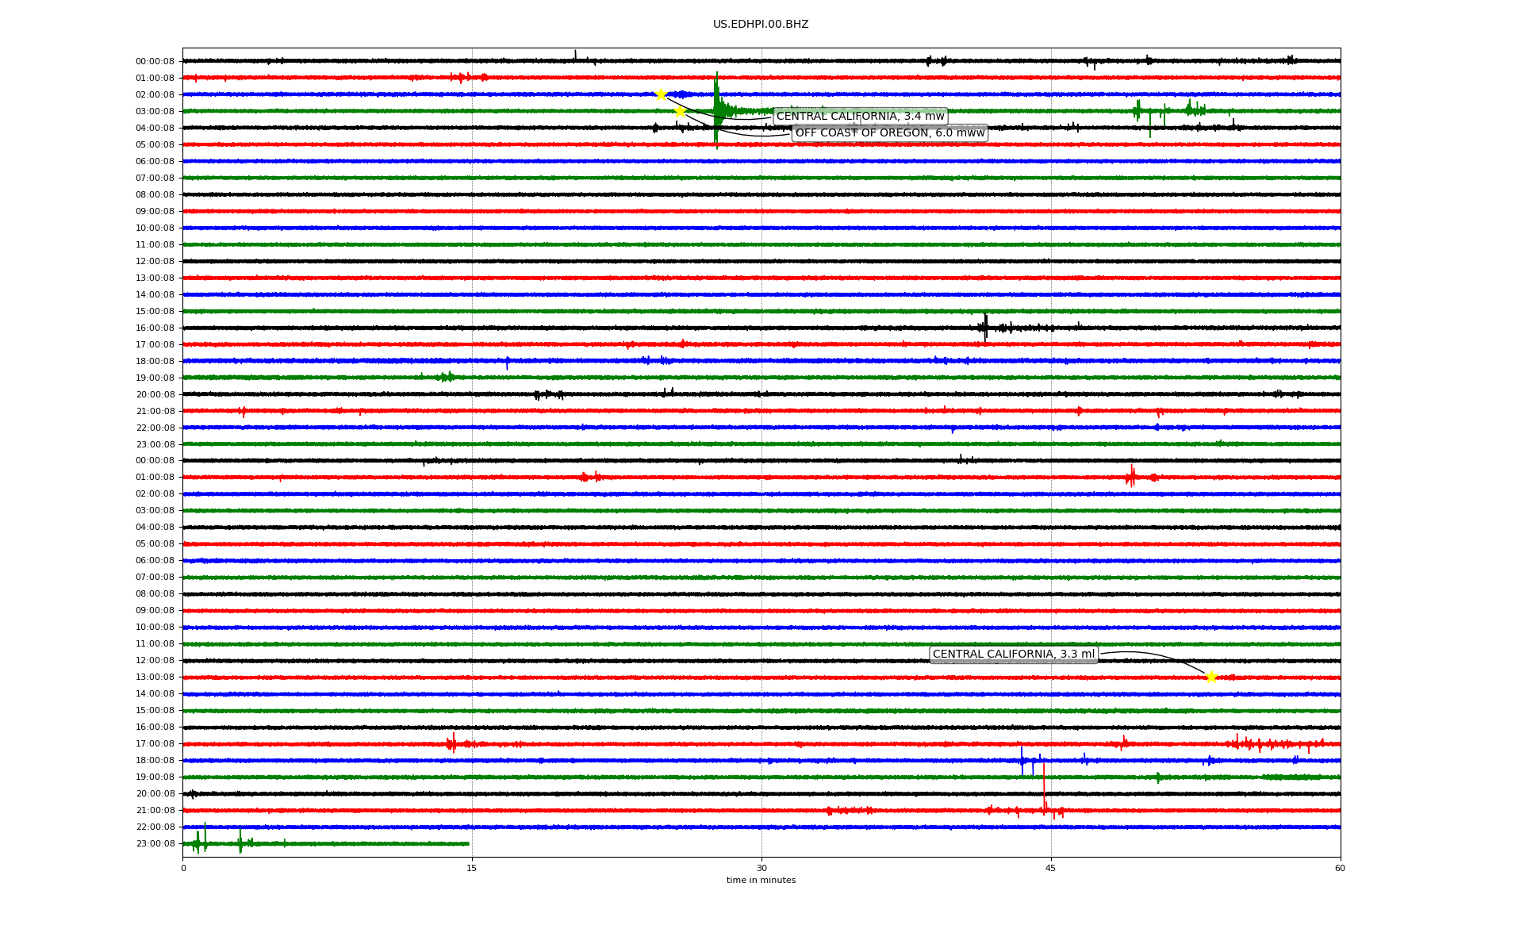Image resolution: width=1523 pixels, height=952 pixels.
Task: Click the plot title US.EDHPI.00.BHZ
Action: pos(761,25)
